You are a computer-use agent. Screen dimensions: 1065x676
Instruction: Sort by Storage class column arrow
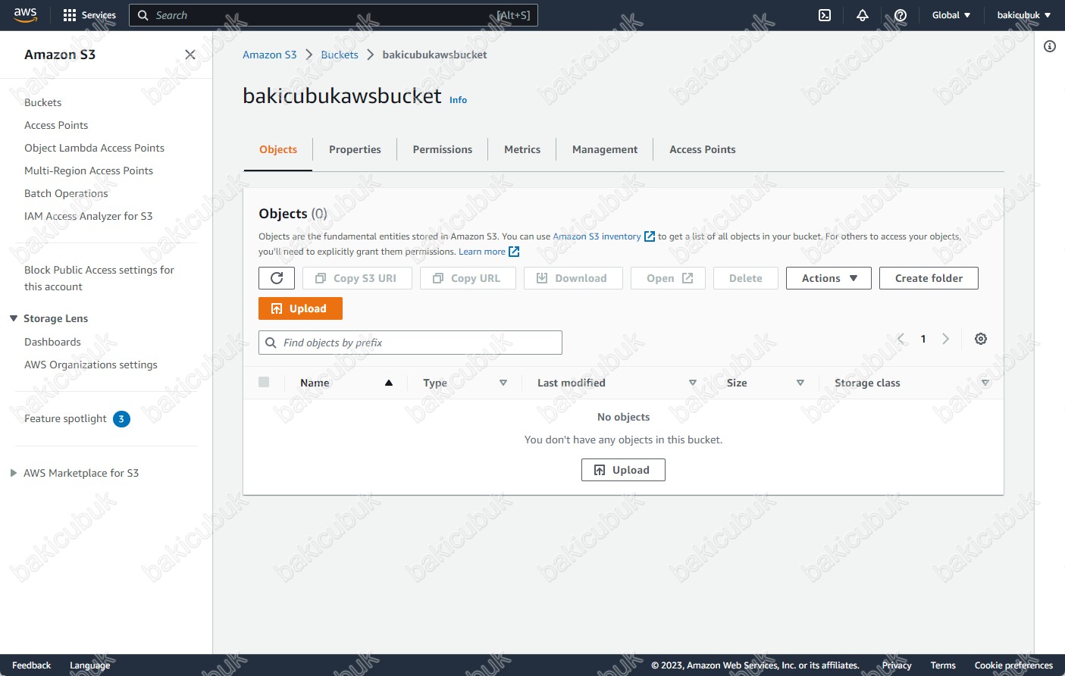pos(985,383)
